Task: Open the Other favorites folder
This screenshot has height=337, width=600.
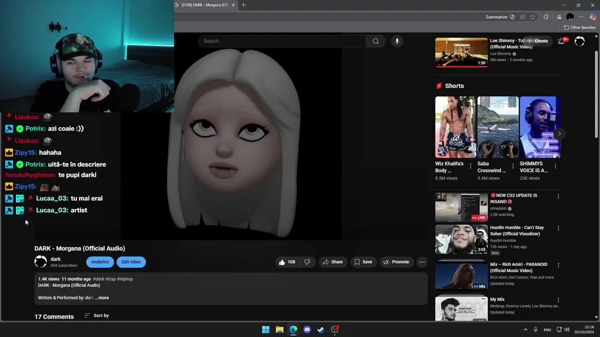Action: (x=579, y=28)
